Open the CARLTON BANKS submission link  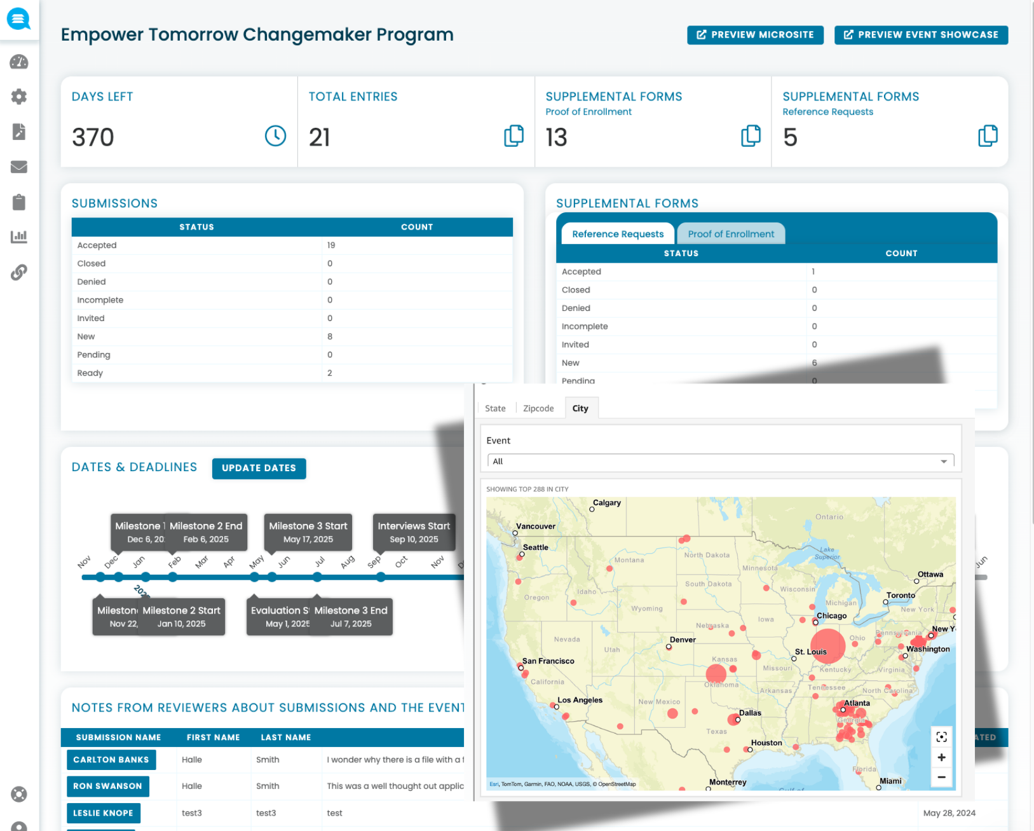point(111,759)
